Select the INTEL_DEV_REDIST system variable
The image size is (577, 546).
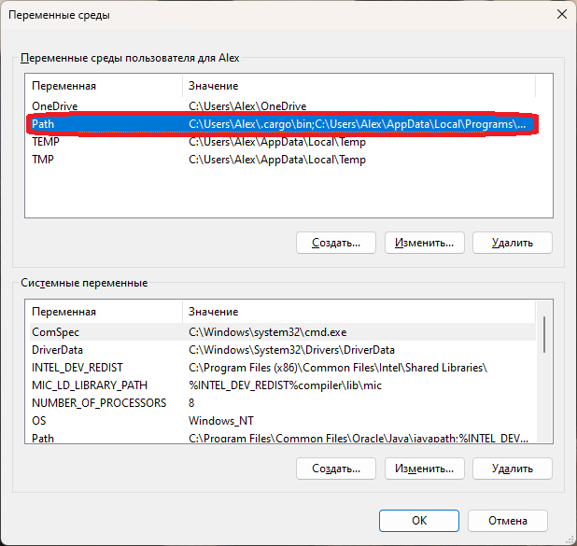282,367
